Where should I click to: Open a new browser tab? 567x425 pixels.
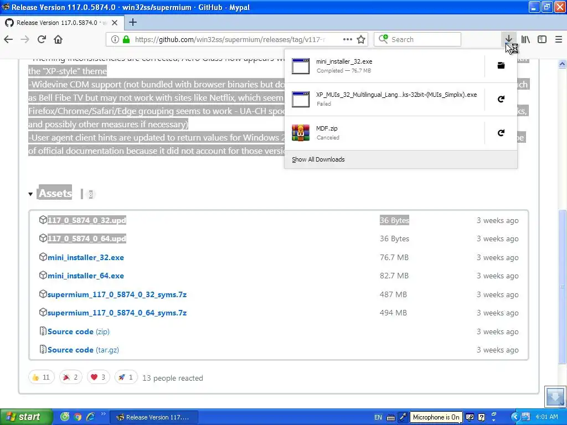point(133,22)
